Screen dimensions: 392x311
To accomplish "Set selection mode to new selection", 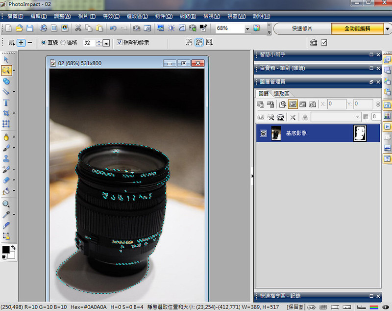I will pos(12,43).
